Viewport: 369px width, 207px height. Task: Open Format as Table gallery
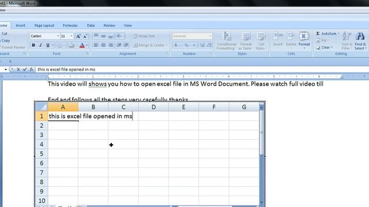[246, 41]
